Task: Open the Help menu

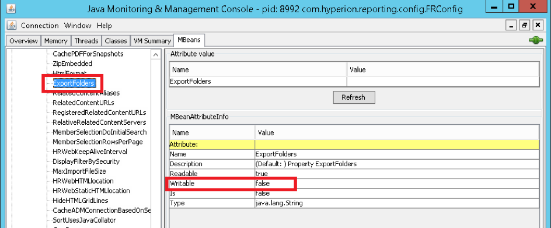Action: coord(104,26)
